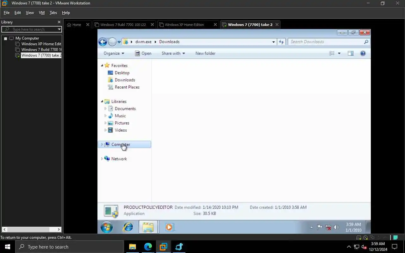Open guest volume speaker icon
This screenshot has height=253, width=405.
coord(336,227)
